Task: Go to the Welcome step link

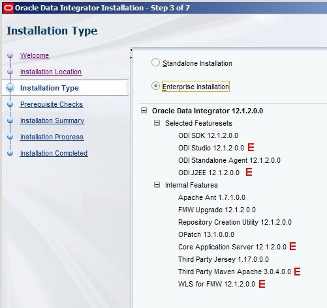Action: click(x=35, y=55)
